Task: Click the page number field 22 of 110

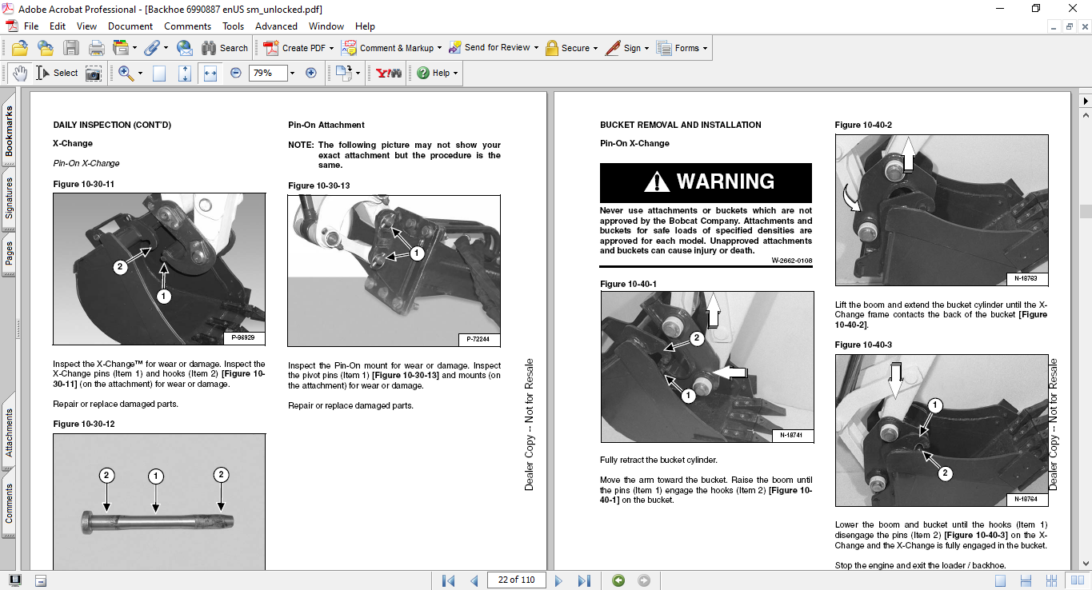Action: tap(517, 580)
